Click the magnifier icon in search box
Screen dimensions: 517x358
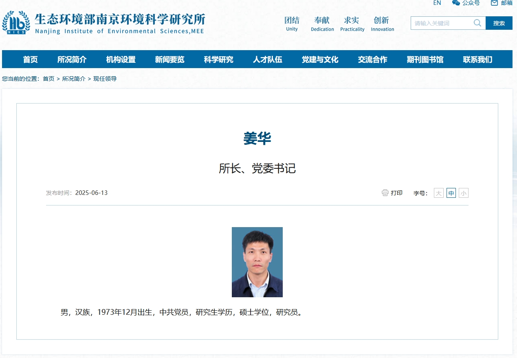point(477,23)
